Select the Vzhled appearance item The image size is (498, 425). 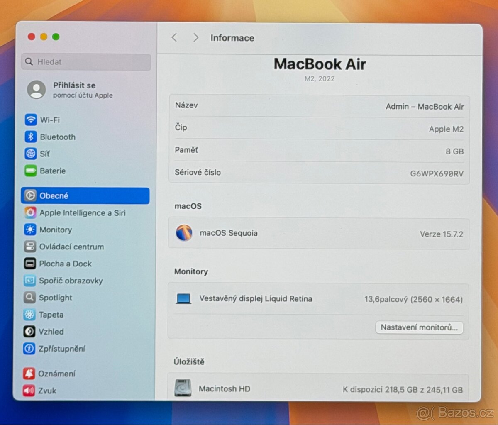[52, 332]
